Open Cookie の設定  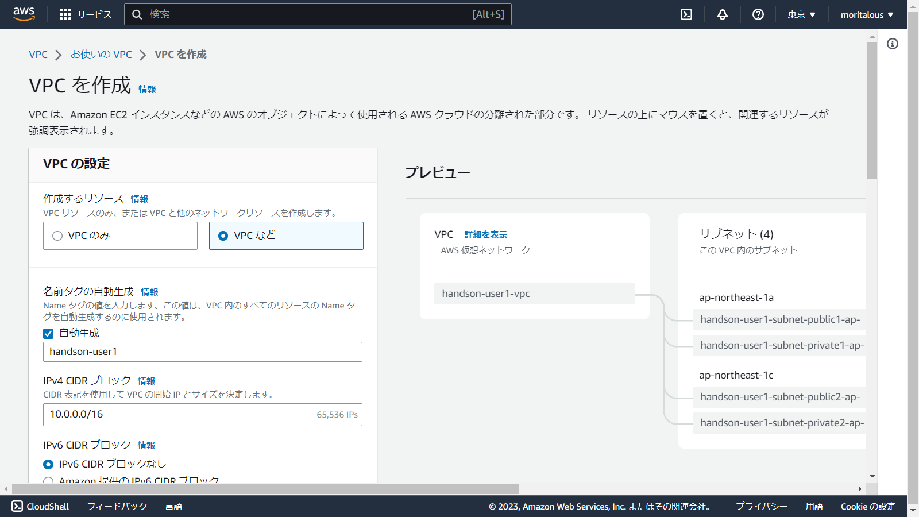(x=868, y=506)
